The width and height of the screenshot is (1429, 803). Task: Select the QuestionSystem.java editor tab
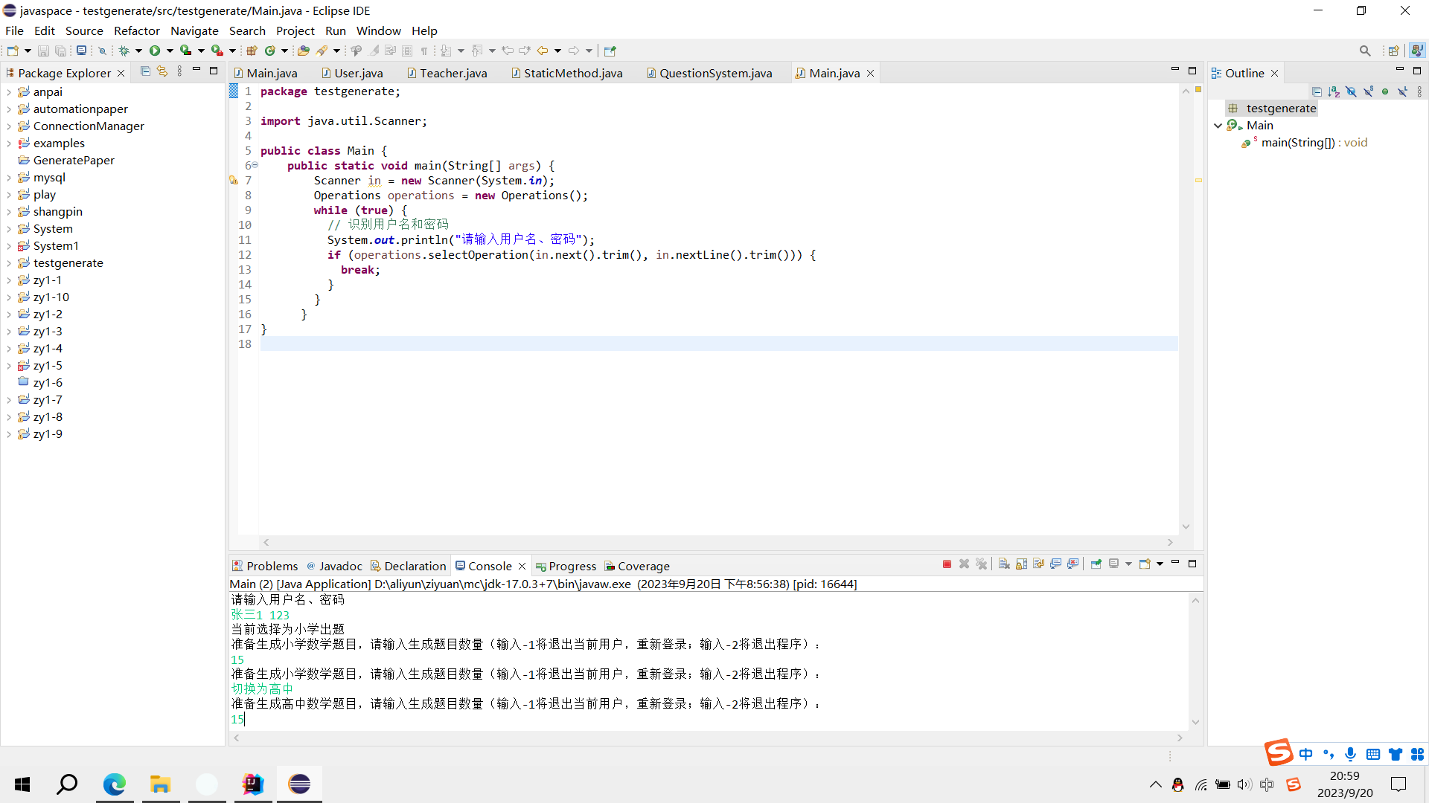(714, 73)
